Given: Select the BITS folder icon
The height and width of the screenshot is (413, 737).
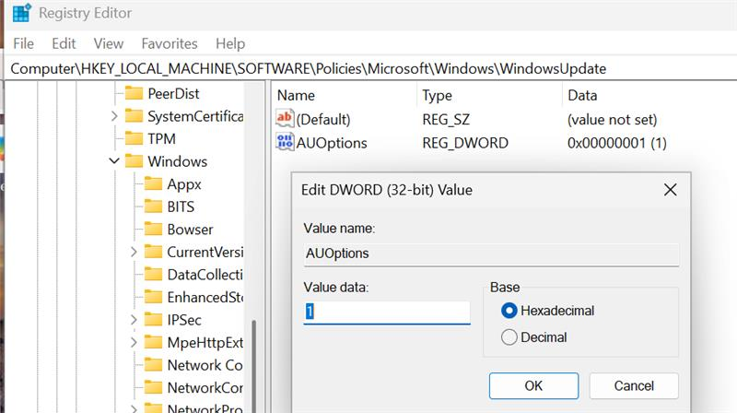Looking at the screenshot, I should click(153, 206).
